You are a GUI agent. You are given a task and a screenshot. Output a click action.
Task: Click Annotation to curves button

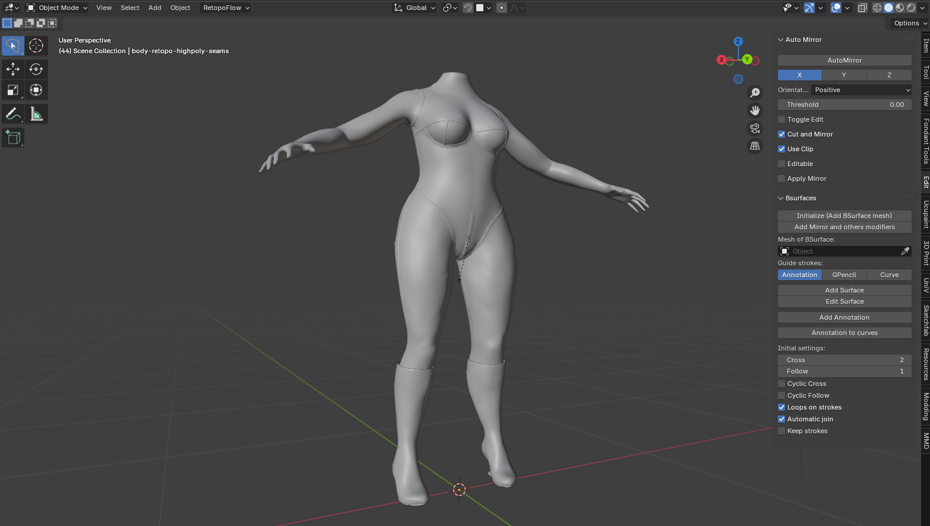click(x=844, y=333)
